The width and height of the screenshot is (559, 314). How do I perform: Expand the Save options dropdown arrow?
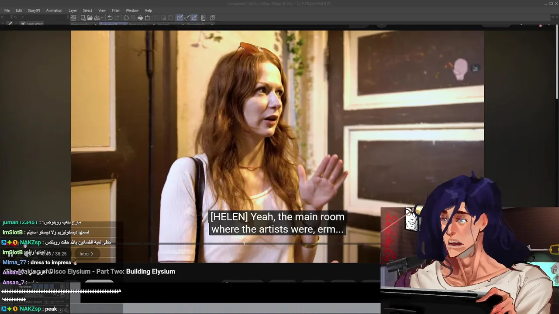(102, 18)
